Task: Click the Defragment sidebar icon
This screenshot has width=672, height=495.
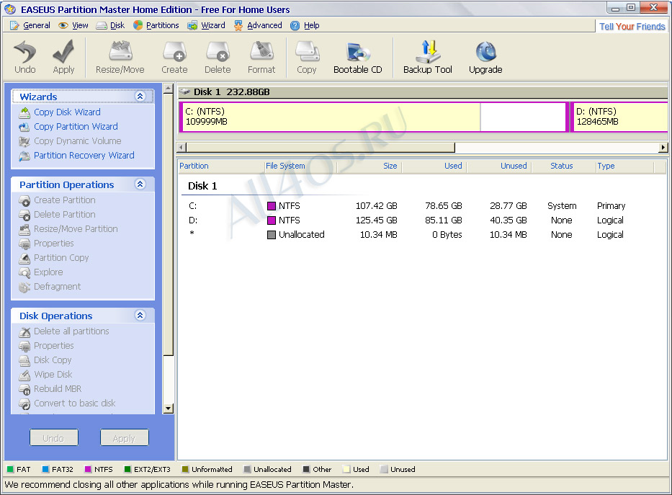Action: pos(24,287)
